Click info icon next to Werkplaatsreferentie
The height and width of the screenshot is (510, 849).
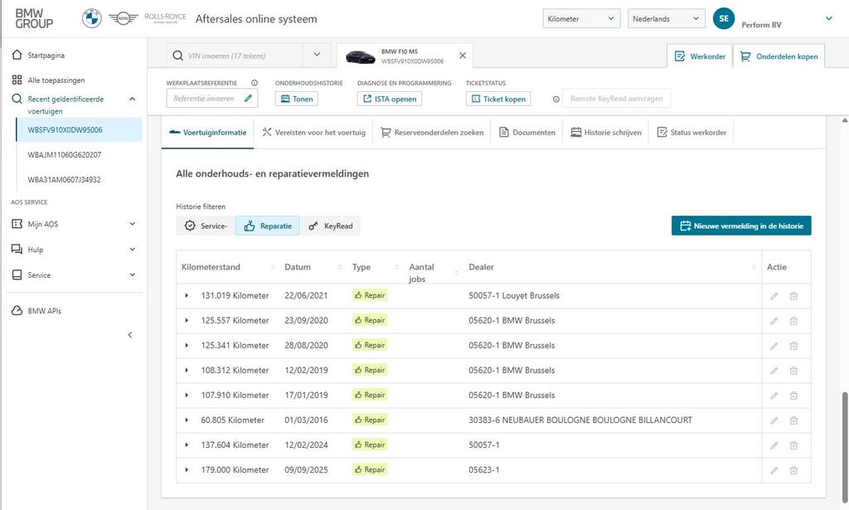click(x=255, y=83)
